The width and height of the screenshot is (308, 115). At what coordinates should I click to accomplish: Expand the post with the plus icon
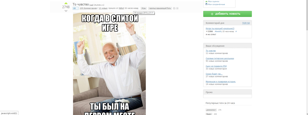[x=177, y=8]
